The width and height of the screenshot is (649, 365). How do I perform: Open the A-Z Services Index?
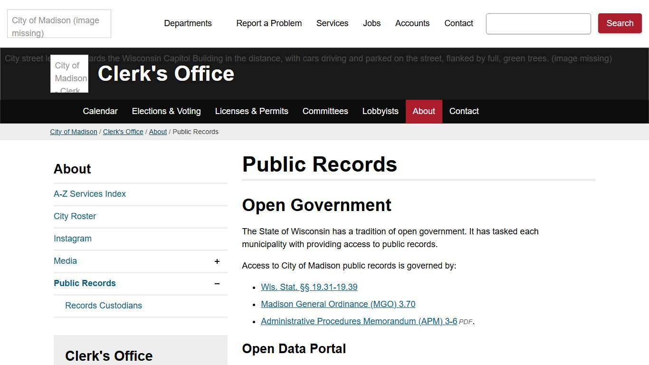point(89,194)
